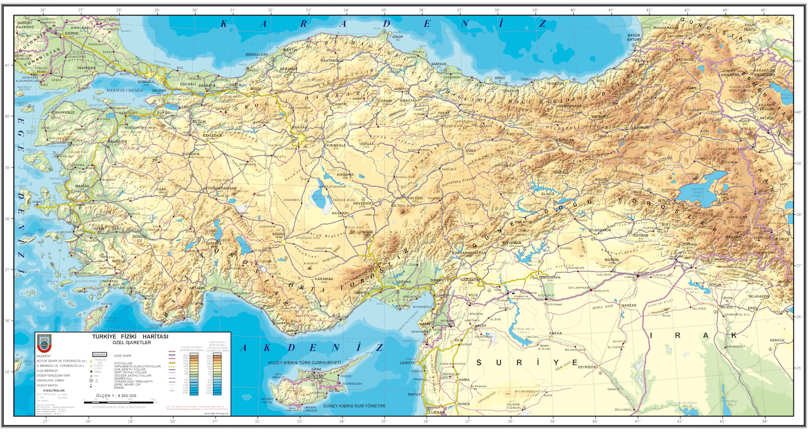Click the BALIKESİR city label
Viewport: 809px width, 432px height.
[117, 141]
